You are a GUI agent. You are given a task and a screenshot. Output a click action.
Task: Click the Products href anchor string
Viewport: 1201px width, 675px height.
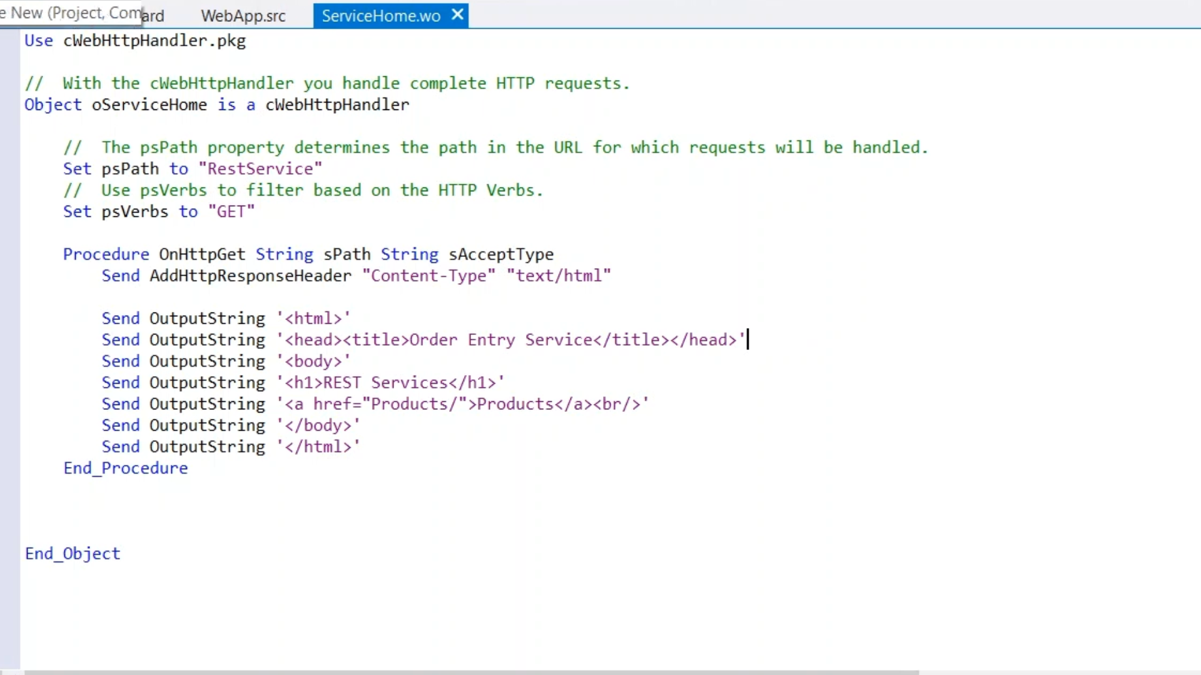463,404
